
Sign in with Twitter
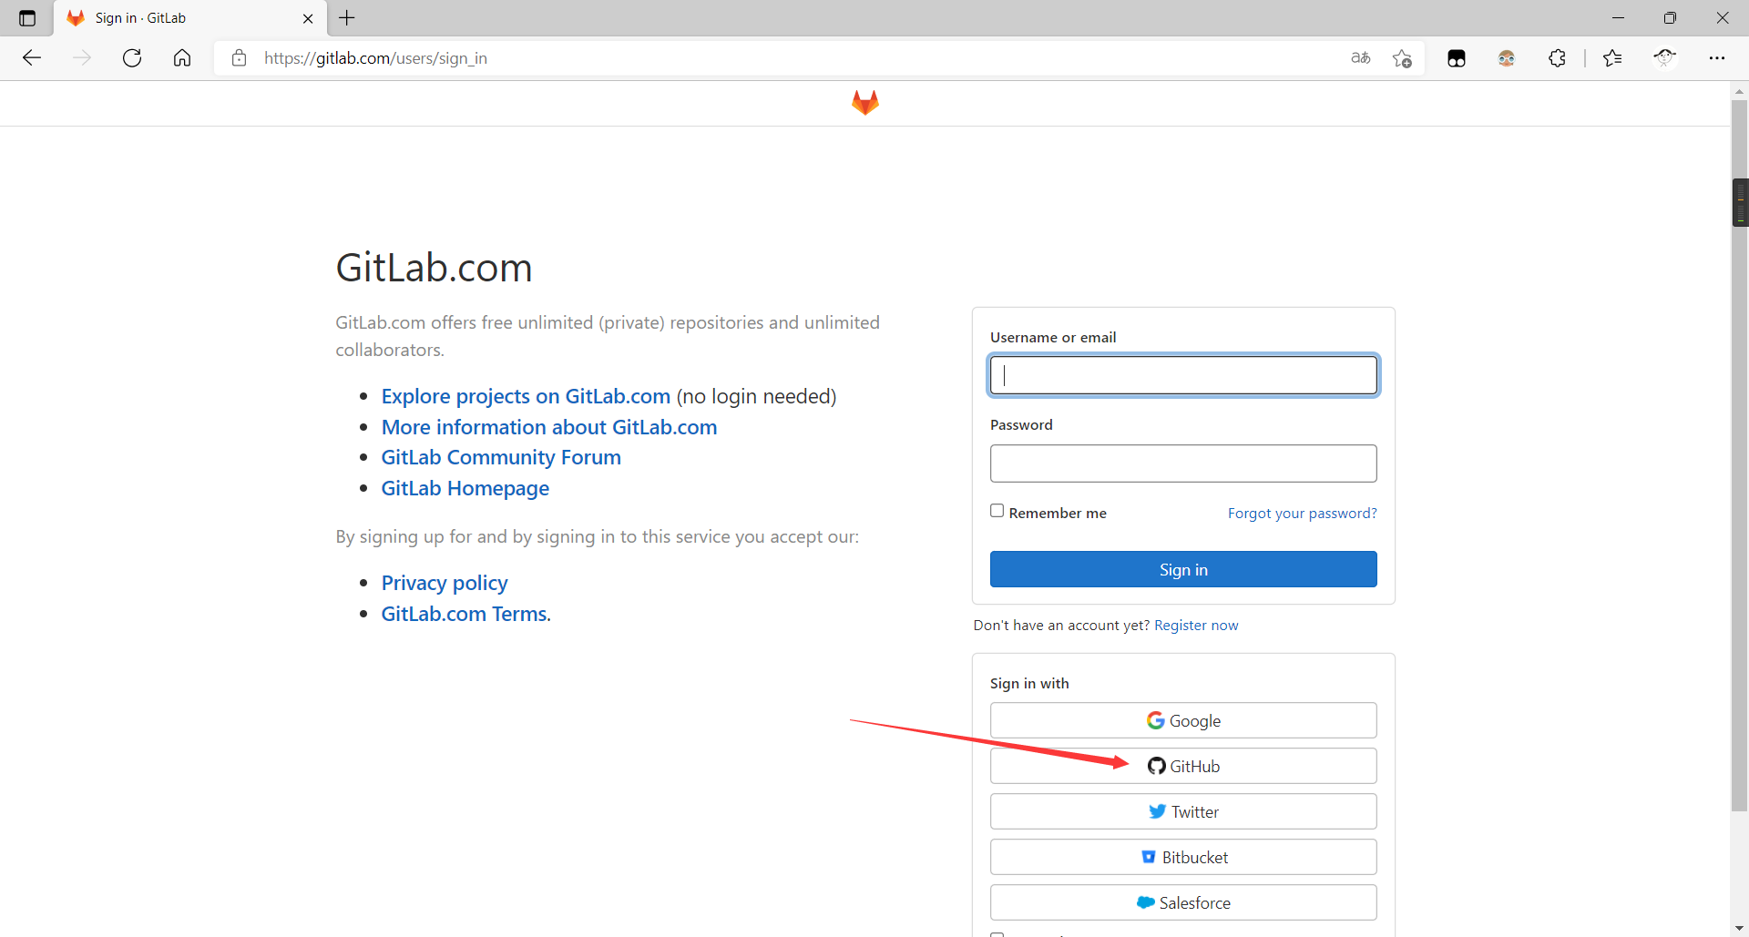click(x=1183, y=811)
